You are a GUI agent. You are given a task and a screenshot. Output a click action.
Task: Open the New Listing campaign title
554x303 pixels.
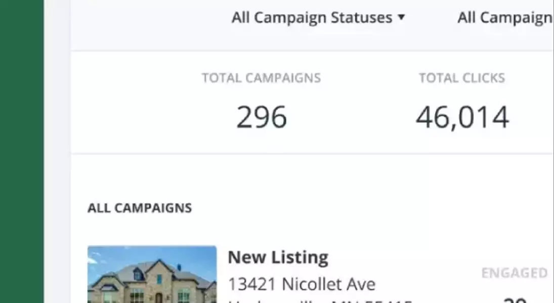tap(278, 258)
